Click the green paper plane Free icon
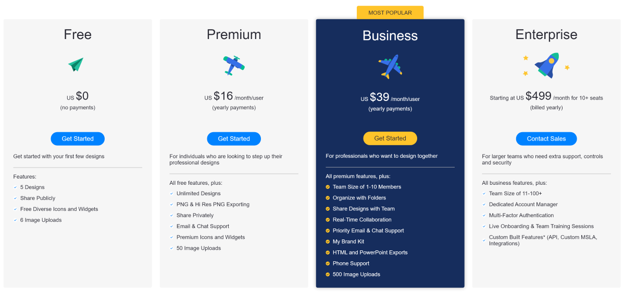Screen dimensions: 625x292 click(x=76, y=65)
